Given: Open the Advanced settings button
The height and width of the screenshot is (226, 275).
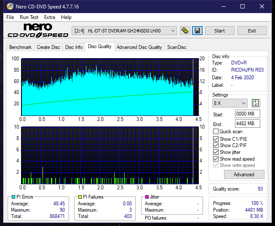Looking at the screenshot, I should click(244, 175).
